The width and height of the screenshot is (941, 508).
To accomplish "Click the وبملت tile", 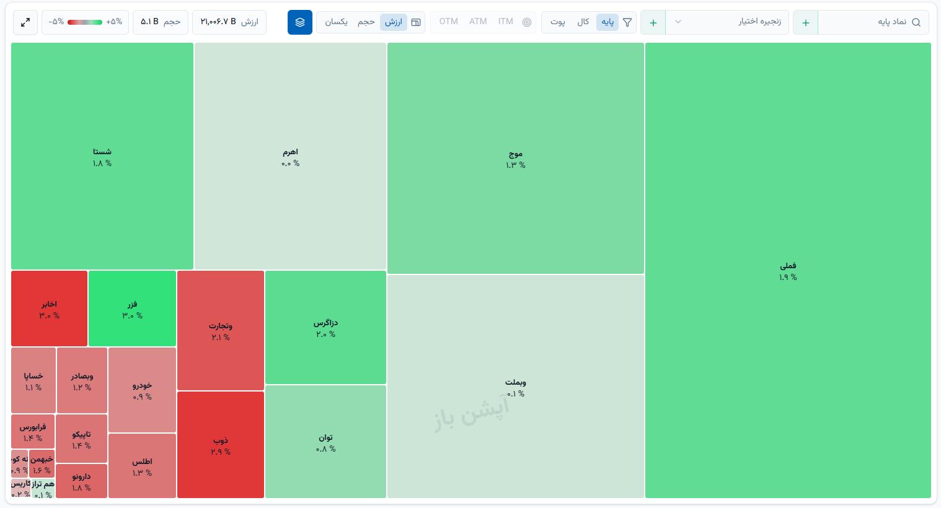I will (x=515, y=386).
